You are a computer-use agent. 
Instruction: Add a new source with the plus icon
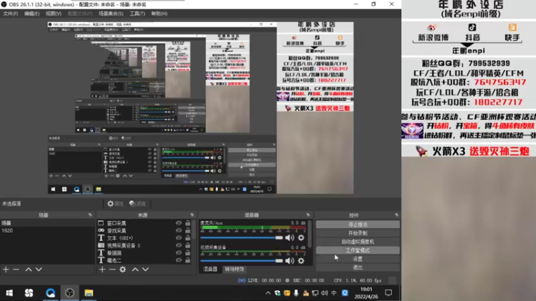103,270
